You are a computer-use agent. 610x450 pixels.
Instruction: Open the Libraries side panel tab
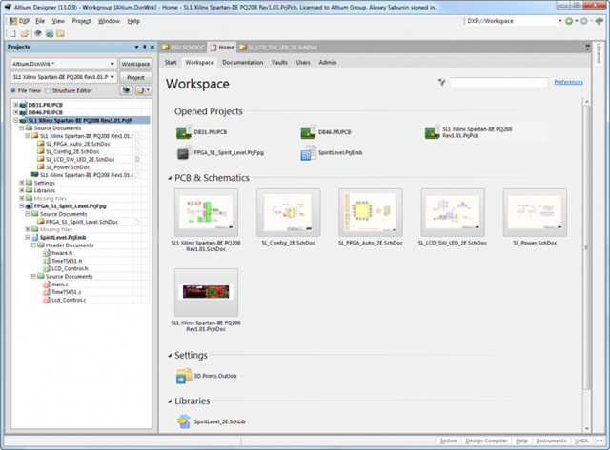coord(599,53)
